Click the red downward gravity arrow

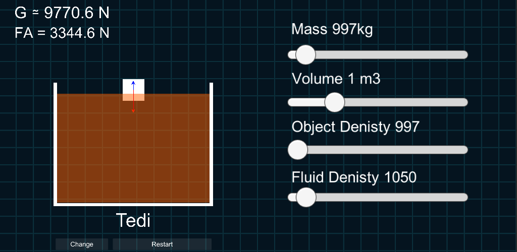[133, 107]
